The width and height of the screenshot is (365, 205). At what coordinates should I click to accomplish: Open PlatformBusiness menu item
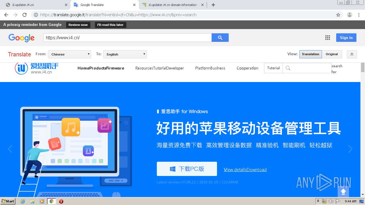[x=210, y=68]
